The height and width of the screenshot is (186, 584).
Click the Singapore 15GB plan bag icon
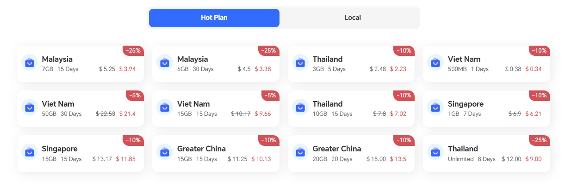click(x=30, y=152)
